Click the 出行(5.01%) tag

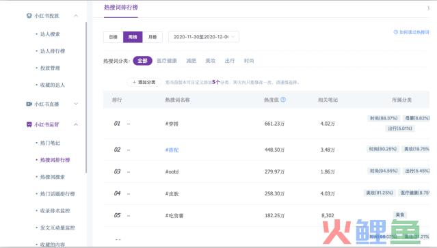[x=400, y=128]
